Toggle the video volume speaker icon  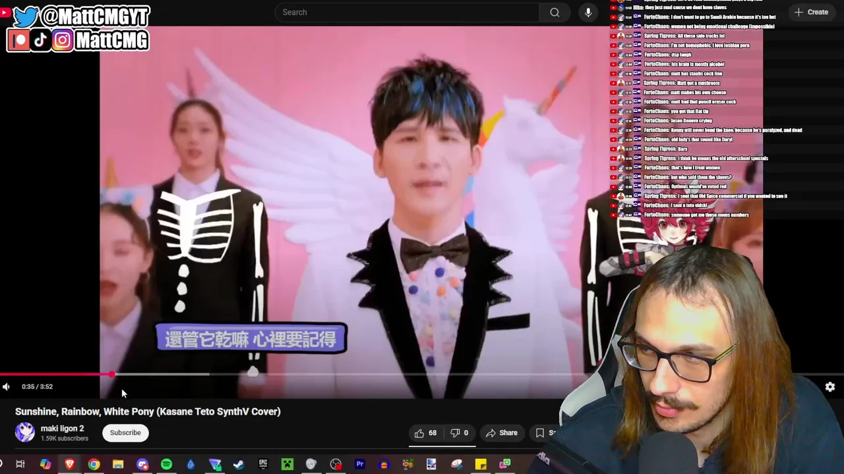[x=6, y=386]
